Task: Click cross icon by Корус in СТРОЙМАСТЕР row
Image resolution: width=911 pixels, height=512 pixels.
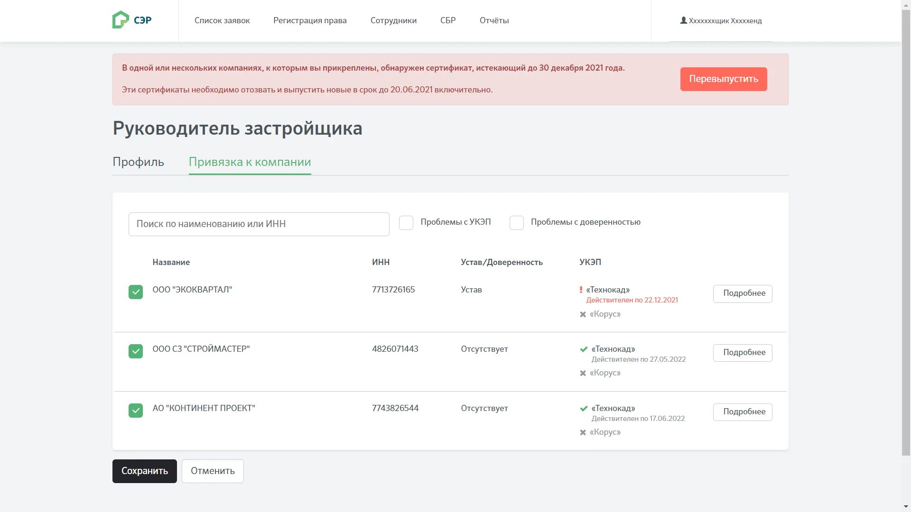Action: tap(583, 373)
